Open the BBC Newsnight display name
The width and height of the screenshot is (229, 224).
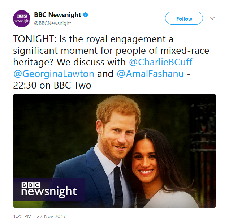(57, 15)
